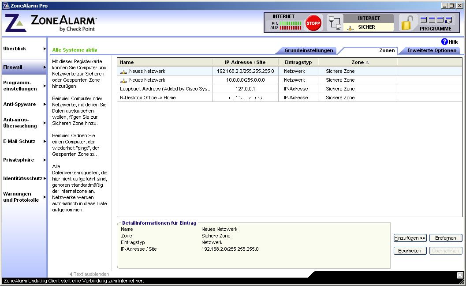Click the Bearbeiten button
This screenshot has width=466, height=286.
tap(410, 251)
